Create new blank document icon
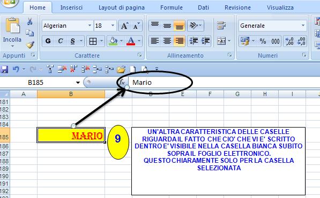The width and height of the screenshot is (320, 198). [132, 69]
